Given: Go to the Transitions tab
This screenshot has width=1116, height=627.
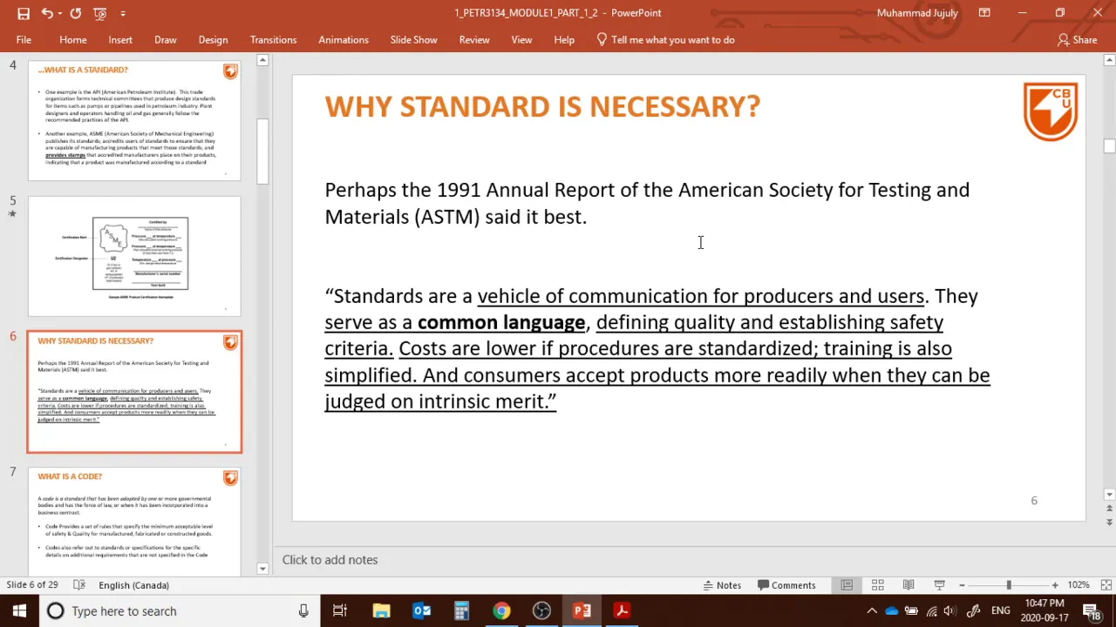Looking at the screenshot, I should pyautogui.click(x=273, y=40).
